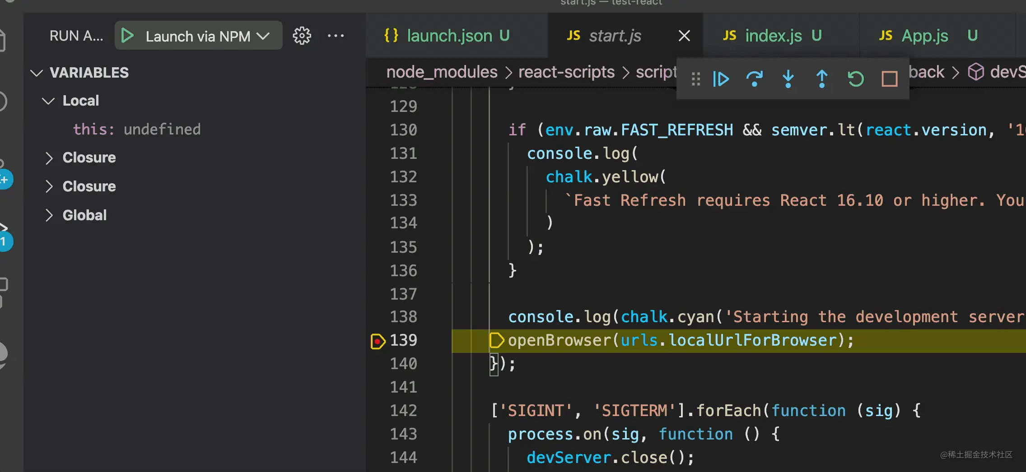Click the react-scripts breadcrumb segment

[566, 72]
